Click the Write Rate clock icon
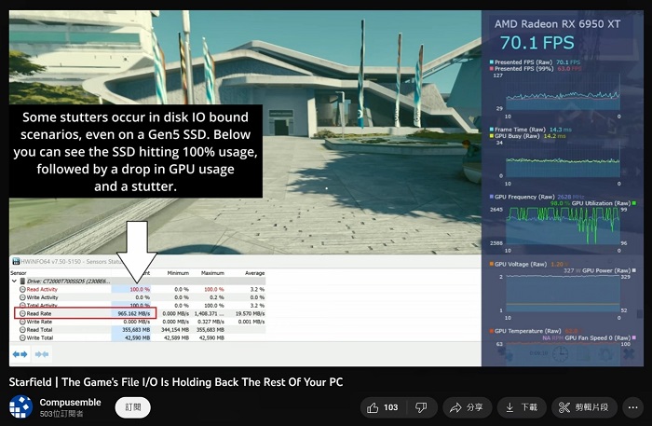The width and height of the screenshot is (652, 426). [22, 322]
